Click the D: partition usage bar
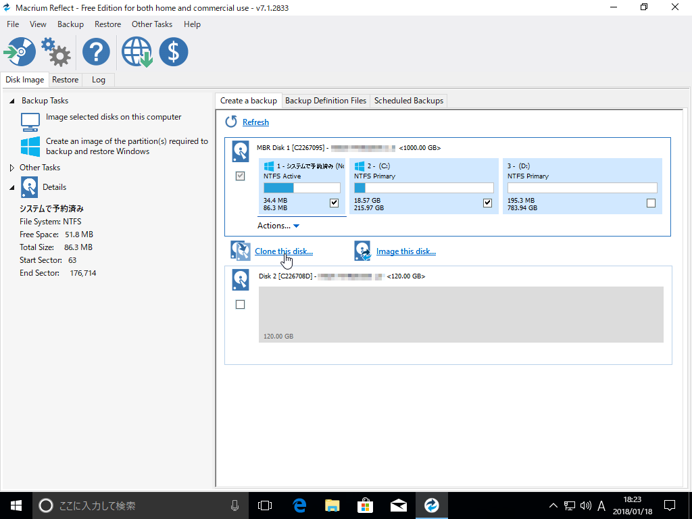Screen dimensions: 692x519 [582, 188]
